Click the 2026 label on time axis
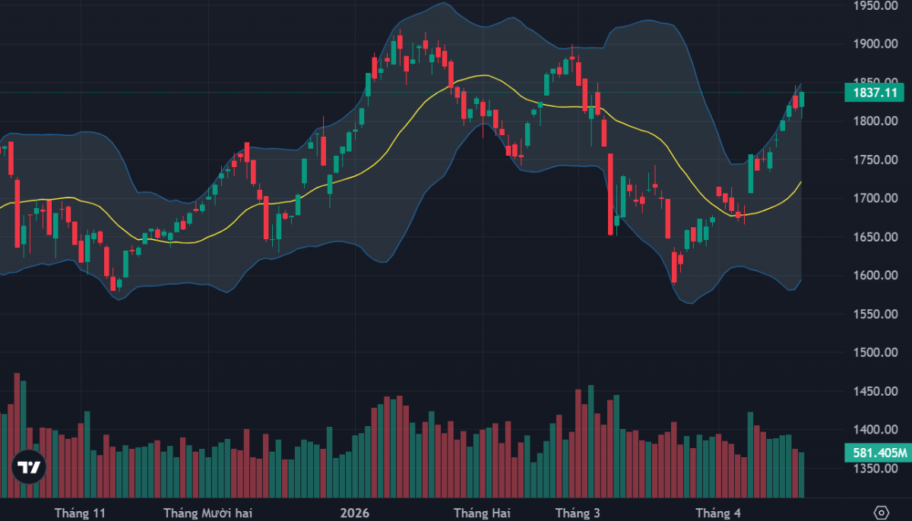The image size is (912, 521). point(353,513)
